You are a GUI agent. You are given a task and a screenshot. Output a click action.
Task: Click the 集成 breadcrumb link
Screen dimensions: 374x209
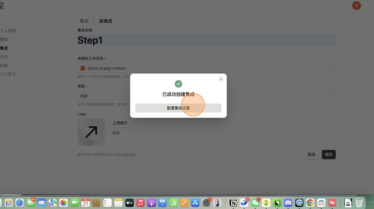coord(84,21)
